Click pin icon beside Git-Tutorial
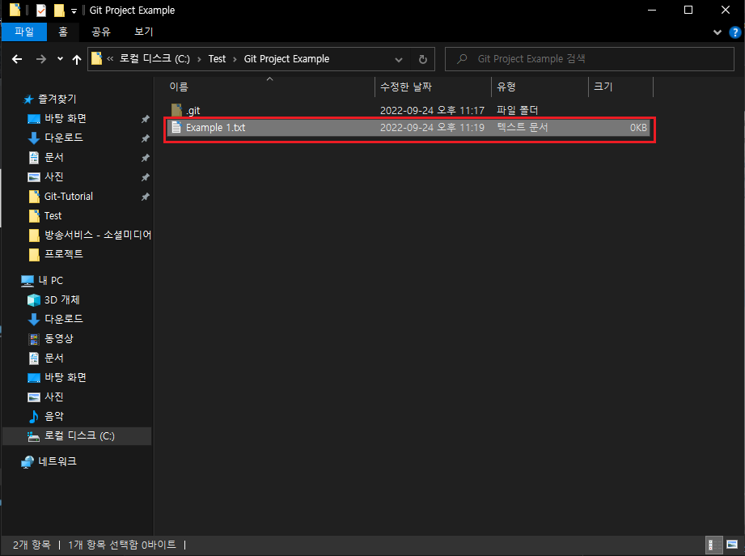Viewport: 745px width, 556px height. (x=146, y=197)
